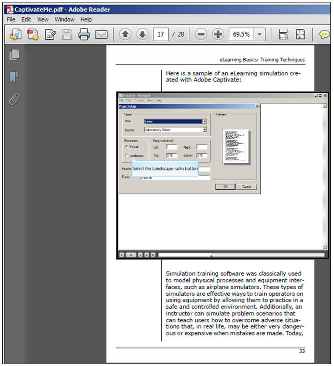This screenshot has height=366, width=334.
Task: Open the Page Thumbnails sidebar panel
Action: tap(14, 55)
